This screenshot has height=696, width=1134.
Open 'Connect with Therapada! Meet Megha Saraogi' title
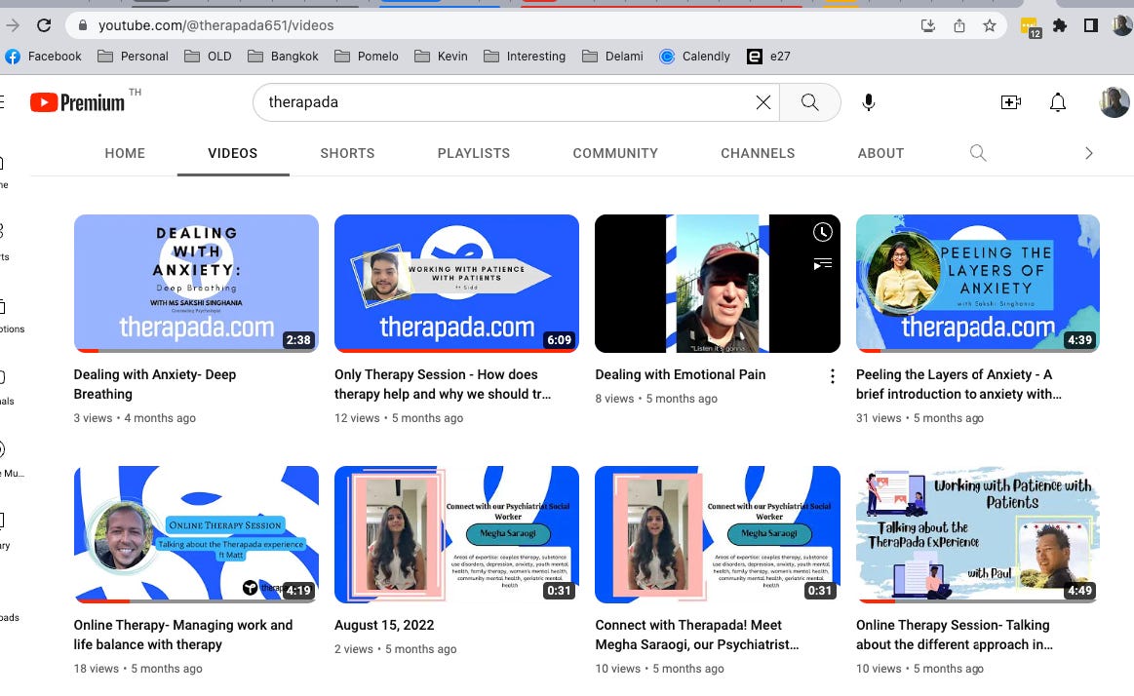(697, 635)
